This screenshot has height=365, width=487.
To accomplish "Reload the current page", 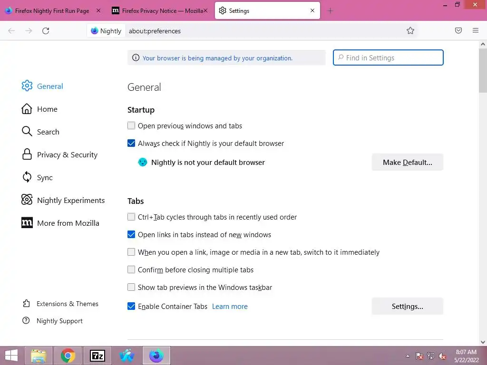I will (46, 31).
